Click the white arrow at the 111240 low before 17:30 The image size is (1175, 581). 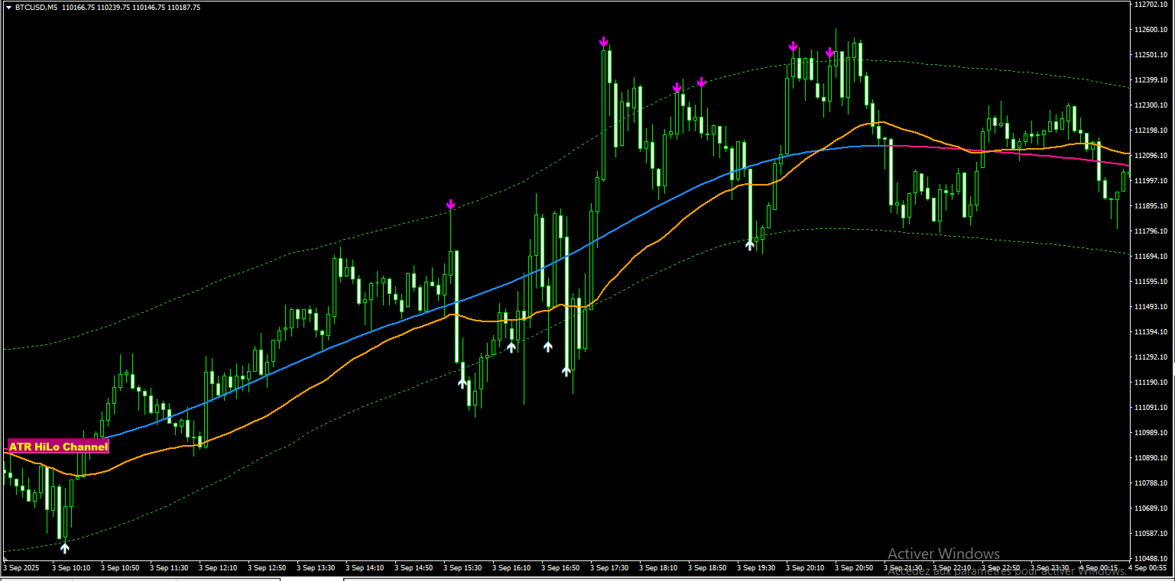tap(566, 370)
